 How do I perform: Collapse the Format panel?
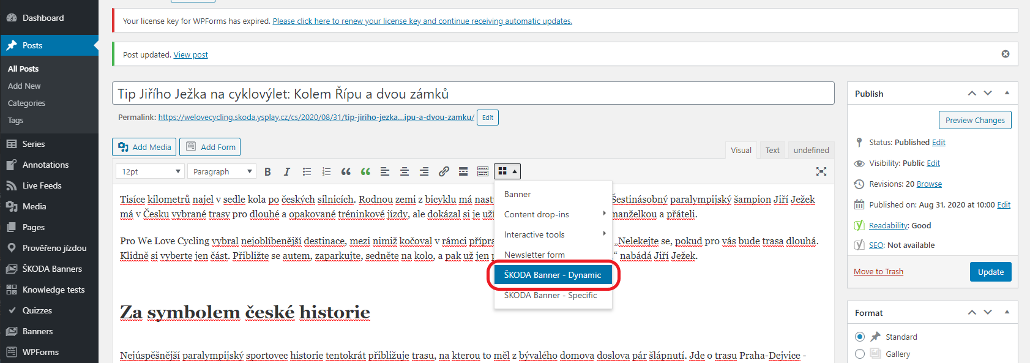click(1007, 312)
